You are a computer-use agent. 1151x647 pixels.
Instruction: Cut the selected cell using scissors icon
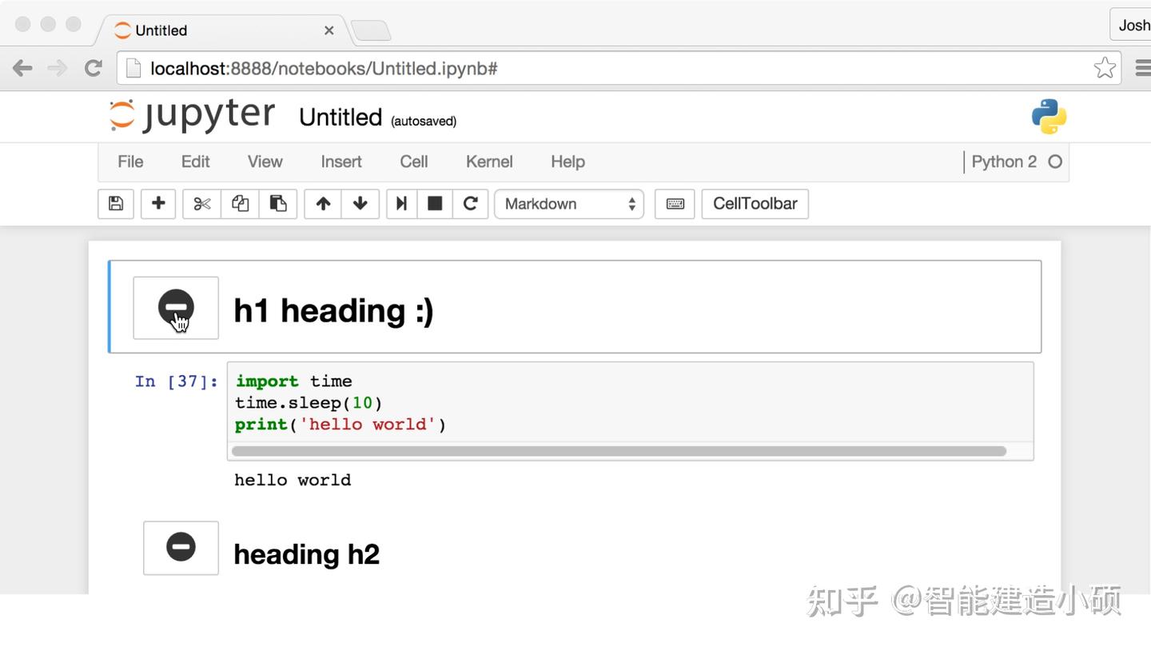pyautogui.click(x=201, y=204)
